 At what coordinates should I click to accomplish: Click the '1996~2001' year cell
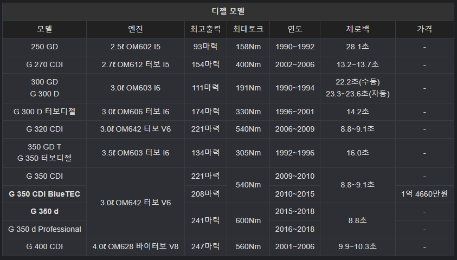(x=295, y=112)
